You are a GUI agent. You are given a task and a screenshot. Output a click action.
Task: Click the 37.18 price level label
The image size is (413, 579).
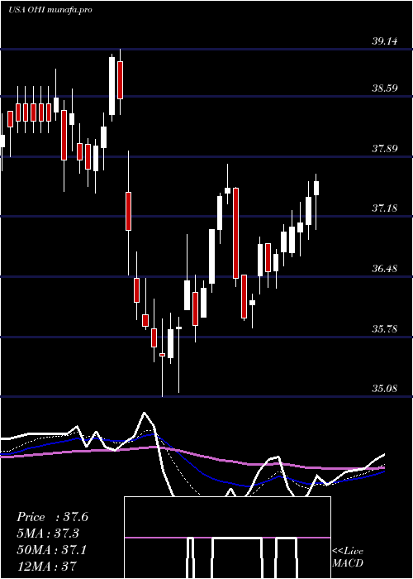385,208
